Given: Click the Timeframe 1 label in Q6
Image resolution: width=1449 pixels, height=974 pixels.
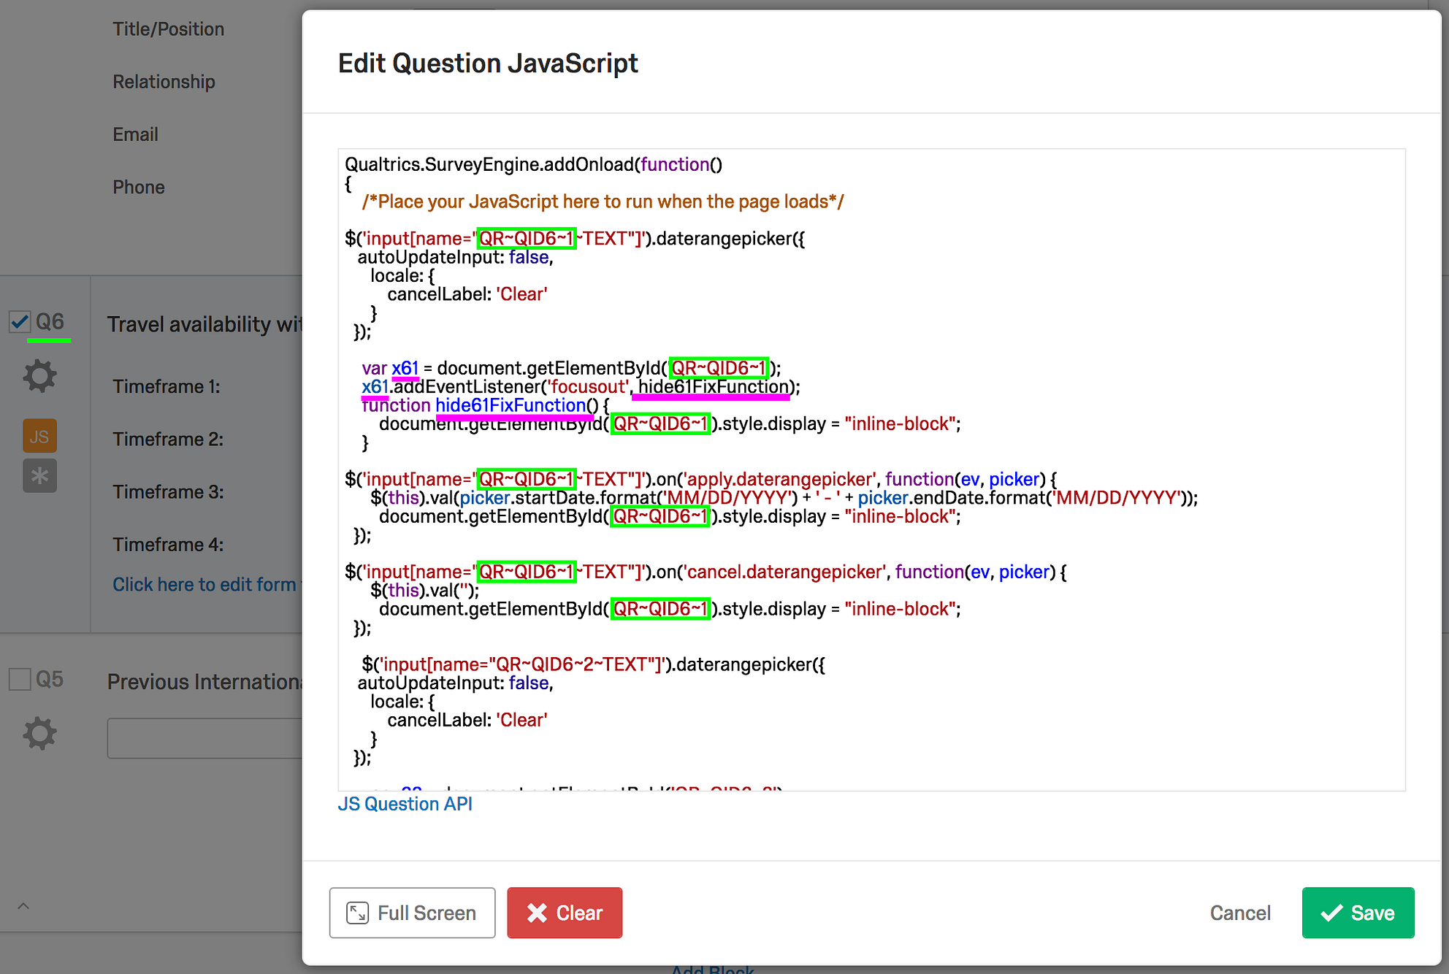Looking at the screenshot, I should click(x=167, y=386).
